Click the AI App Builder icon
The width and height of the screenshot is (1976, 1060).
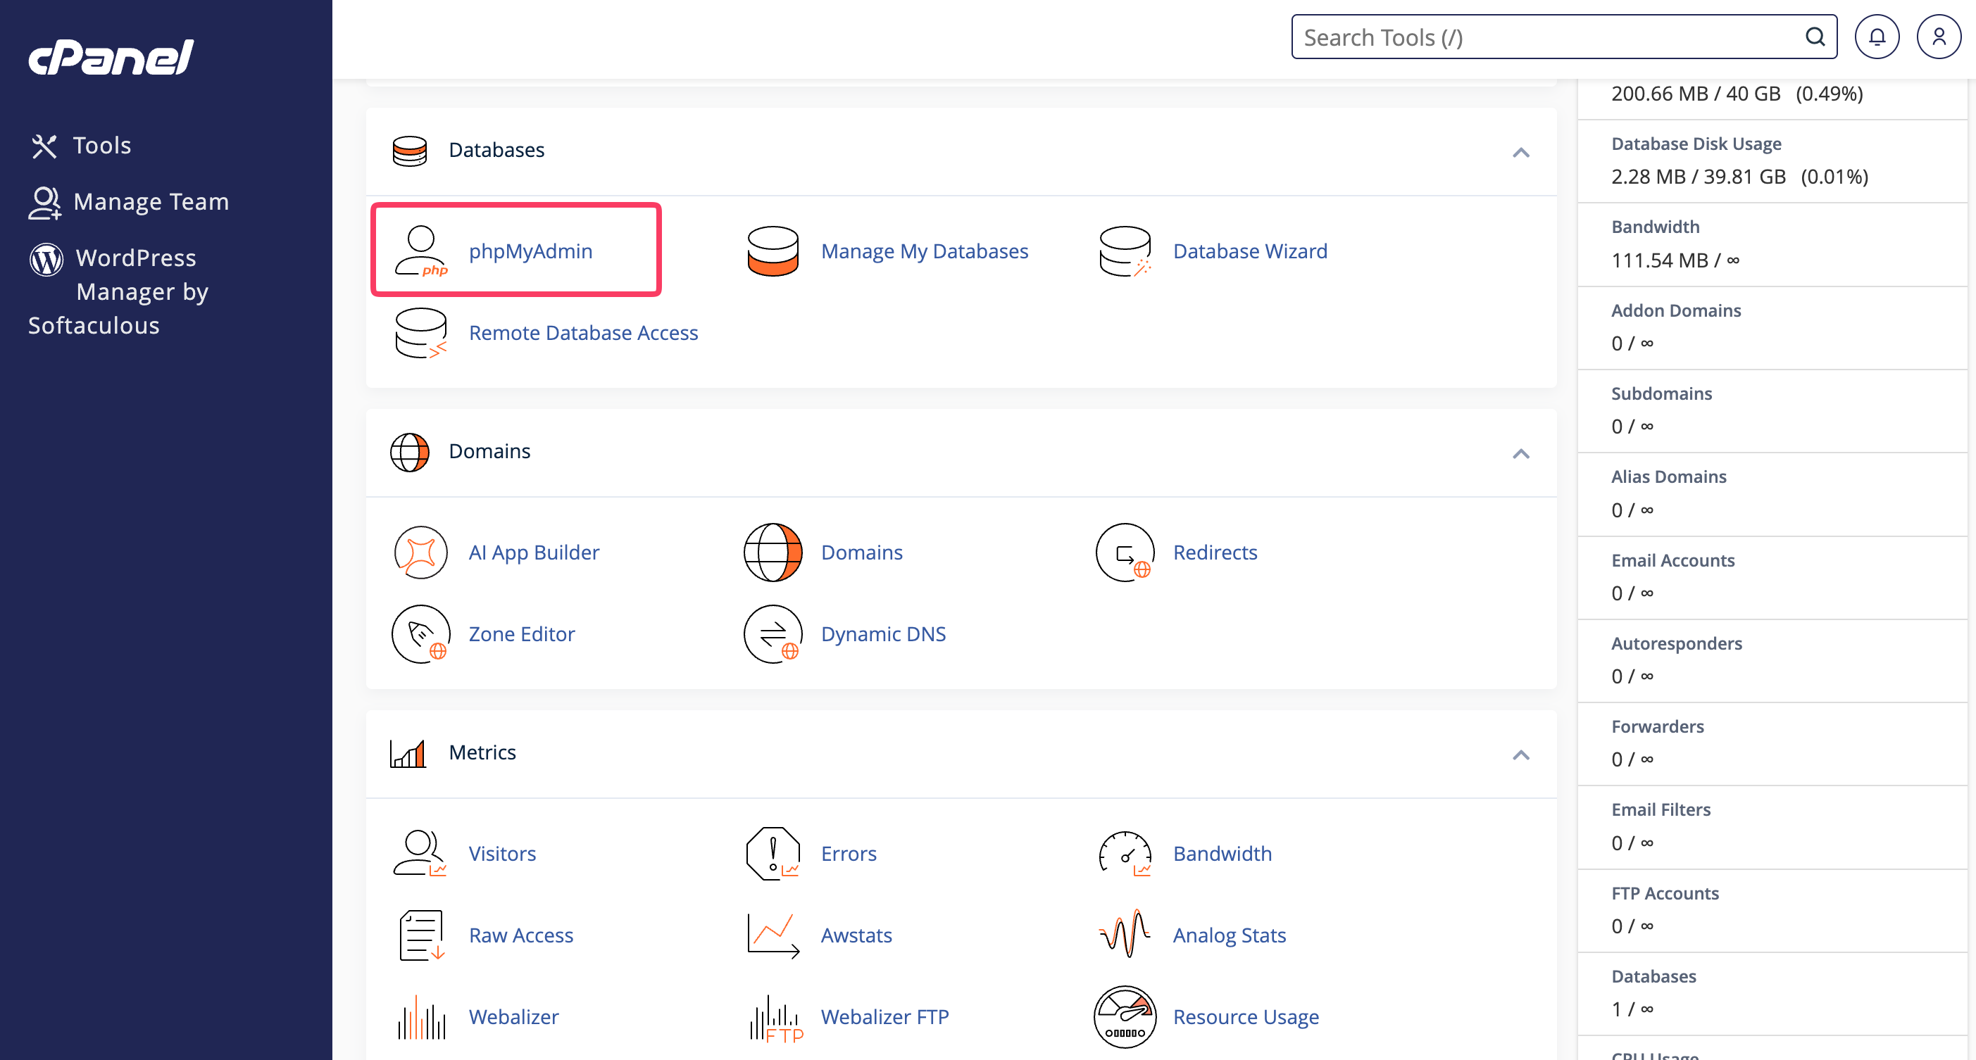click(x=420, y=552)
